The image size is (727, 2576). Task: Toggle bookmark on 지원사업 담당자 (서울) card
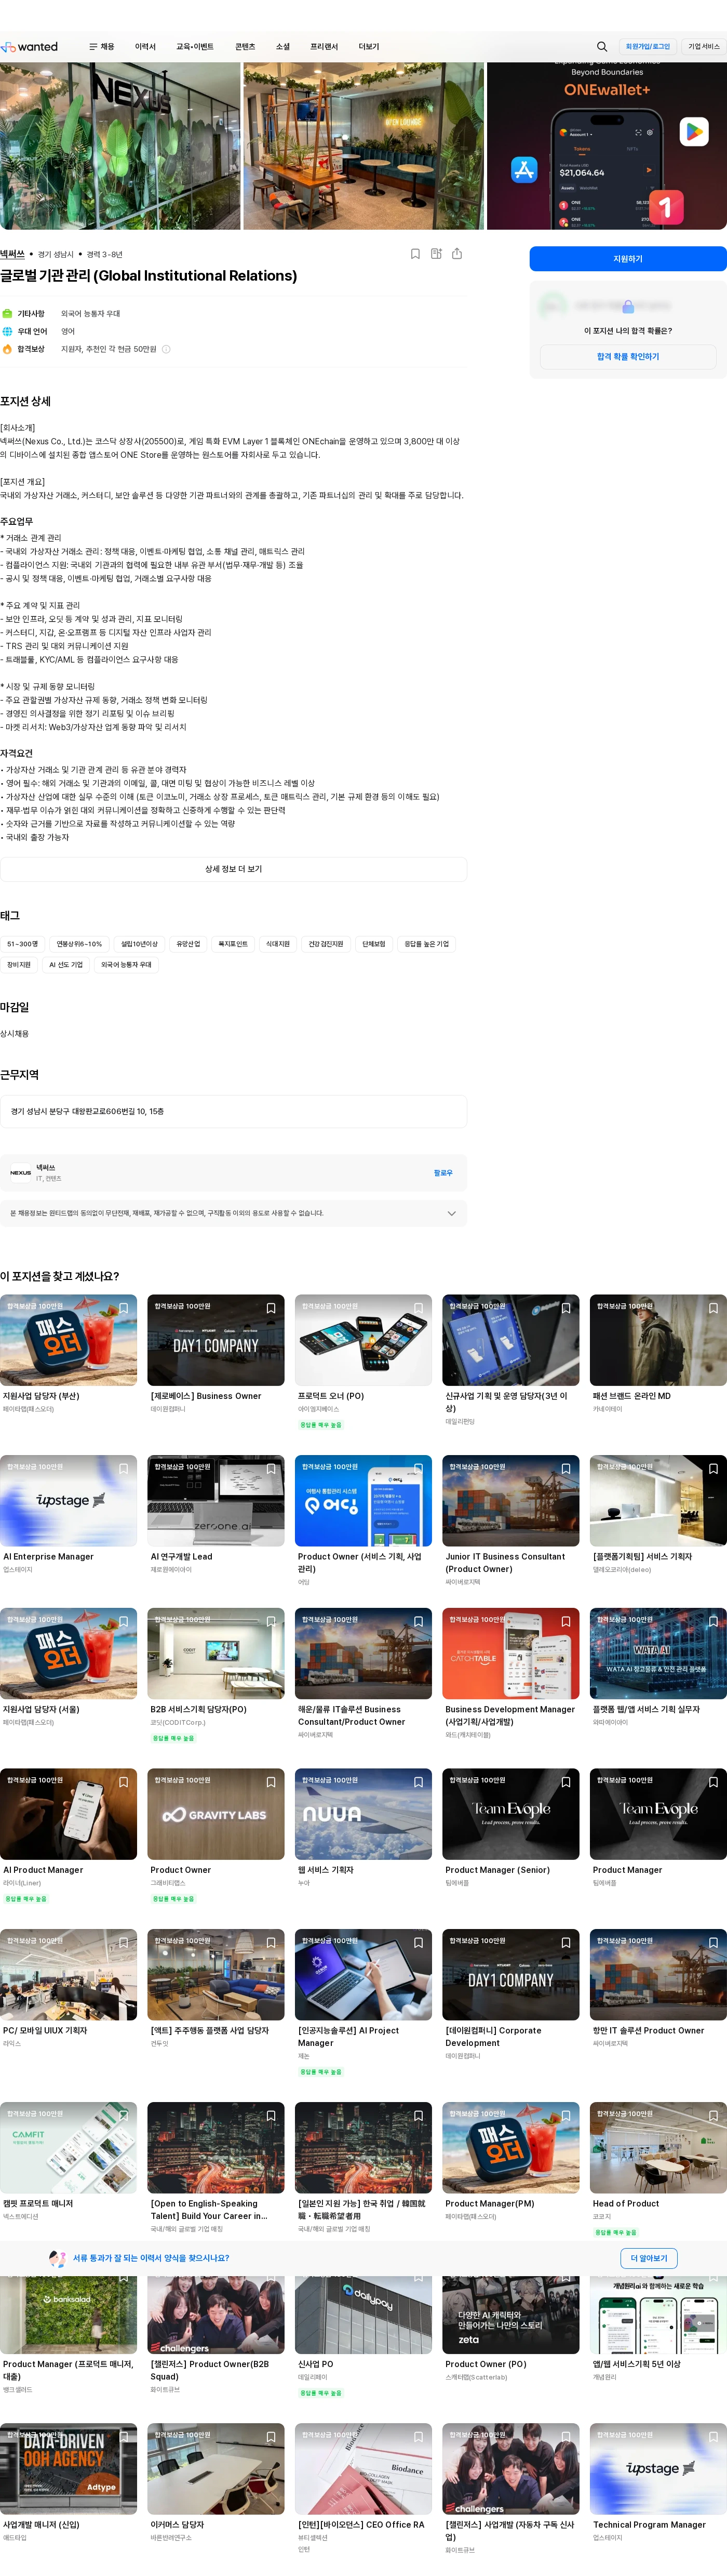point(124,1622)
